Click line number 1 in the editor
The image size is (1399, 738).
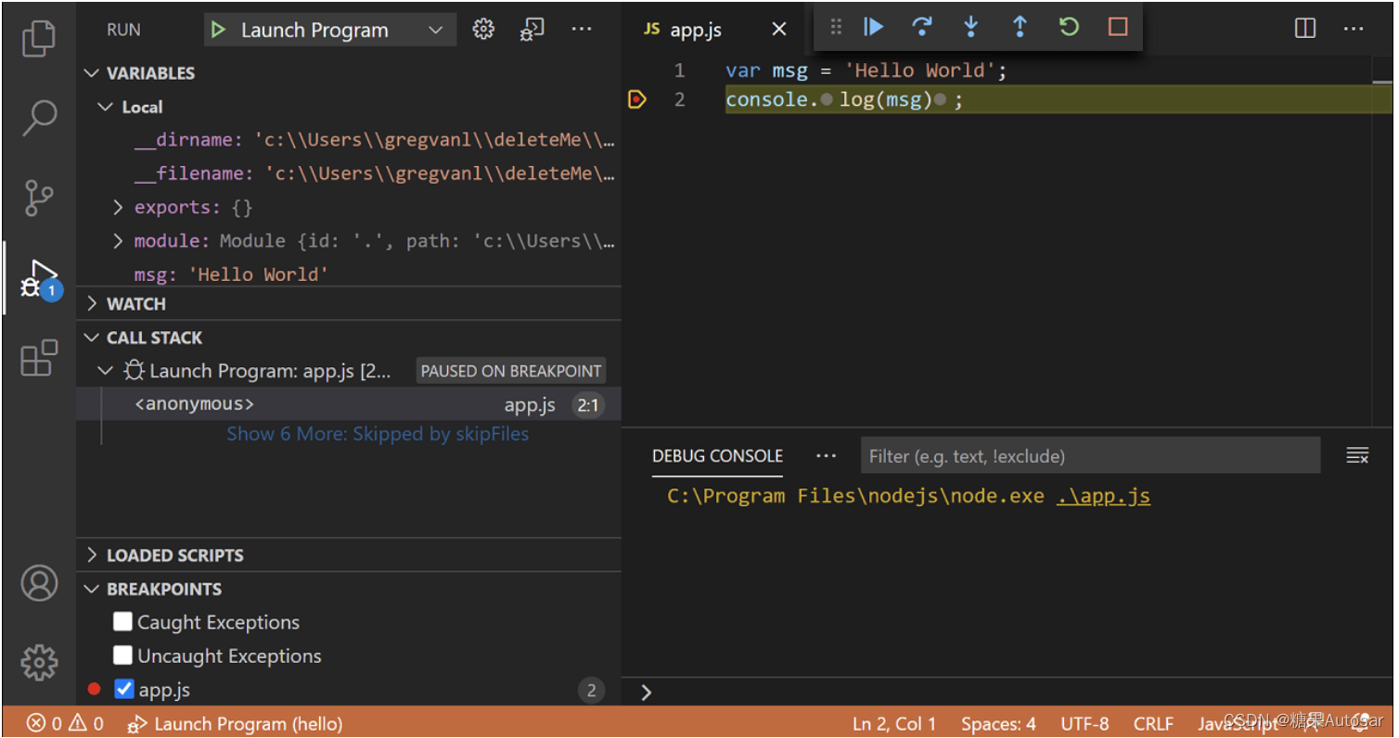click(679, 70)
